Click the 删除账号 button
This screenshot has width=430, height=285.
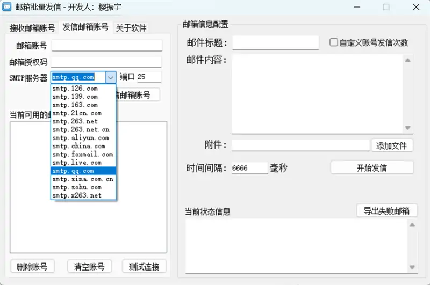point(32,266)
